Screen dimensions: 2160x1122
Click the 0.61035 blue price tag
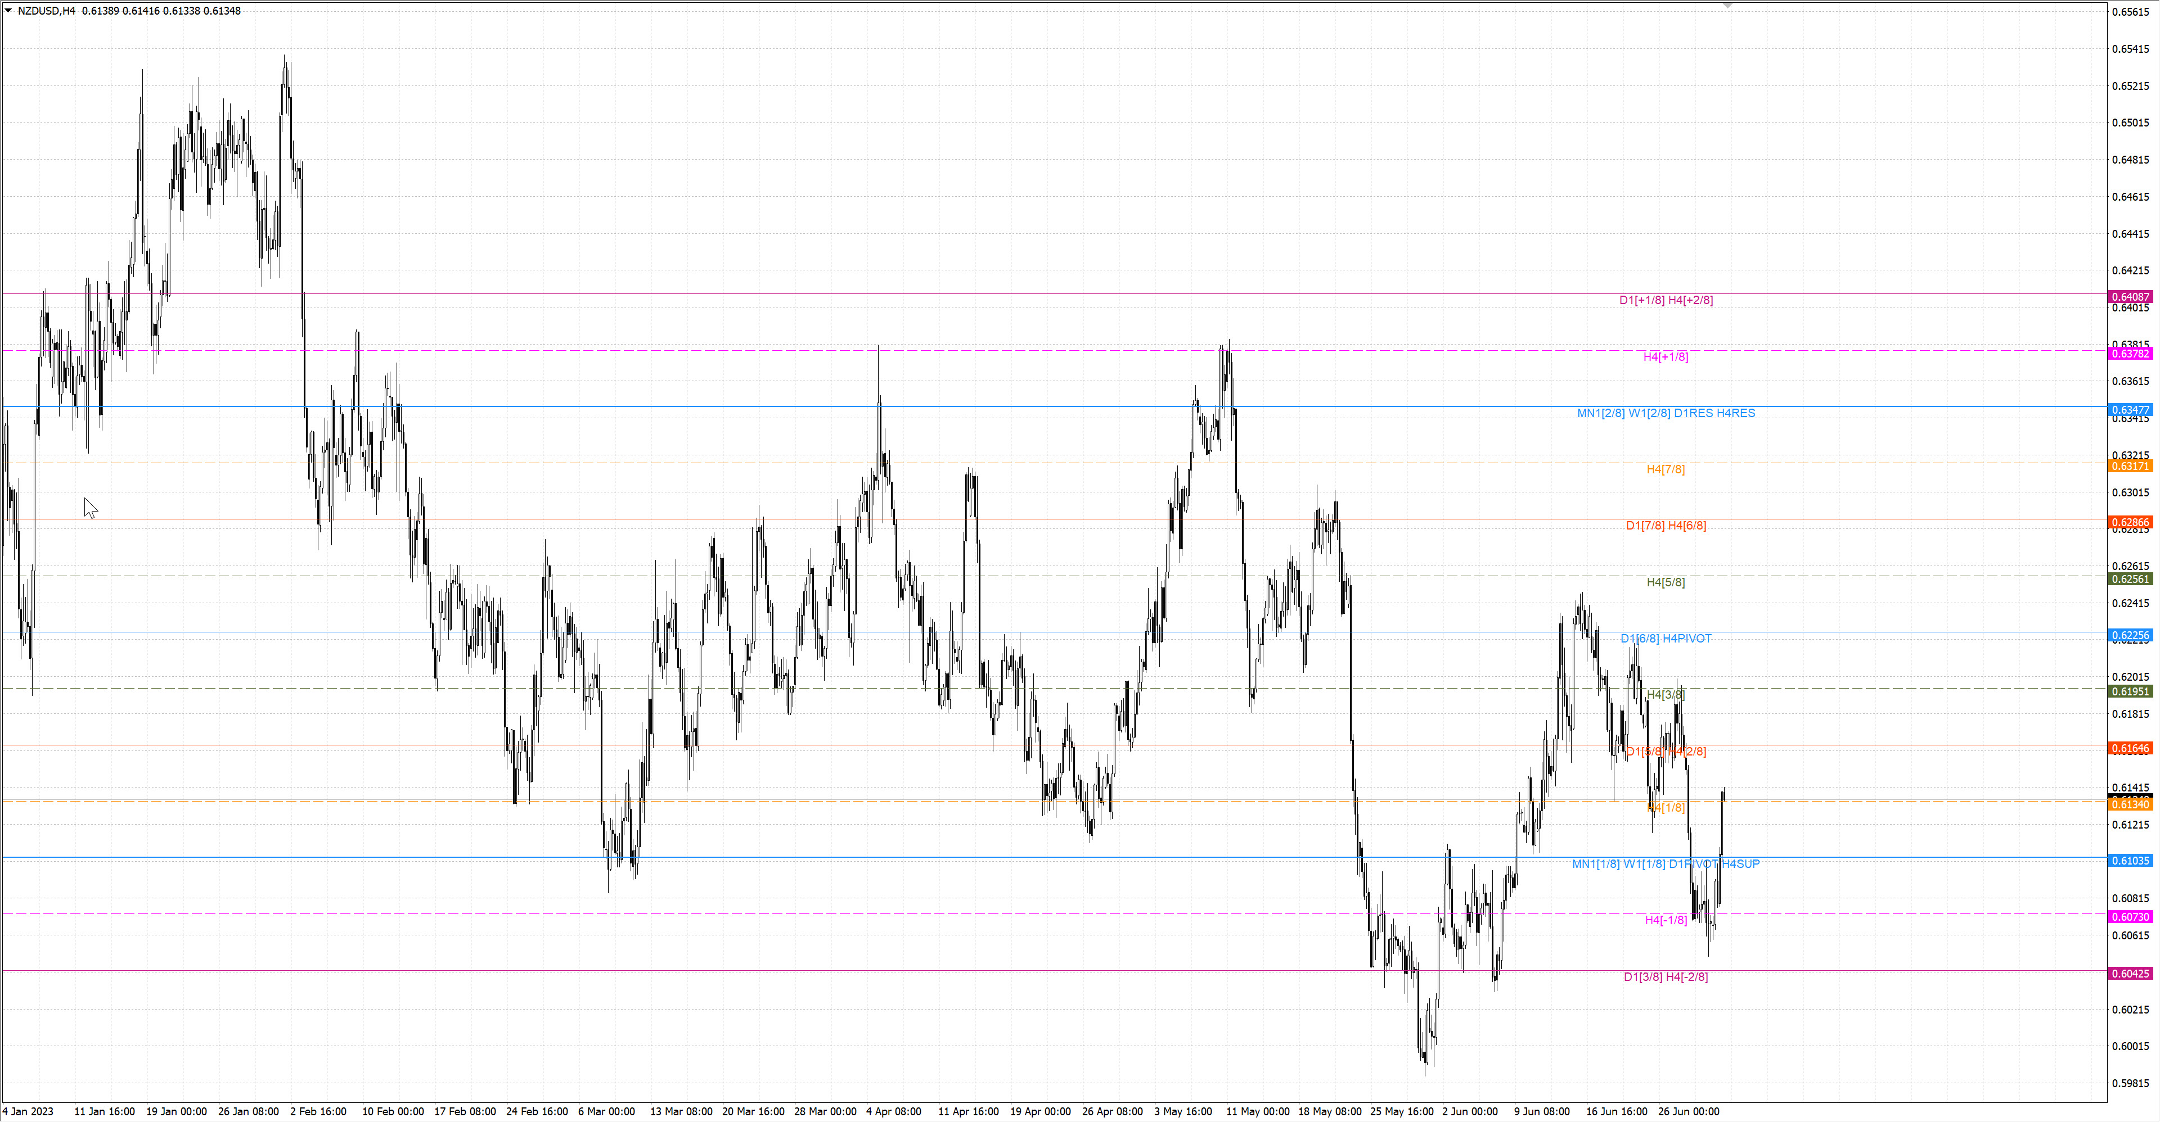(x=2131, y=861)
